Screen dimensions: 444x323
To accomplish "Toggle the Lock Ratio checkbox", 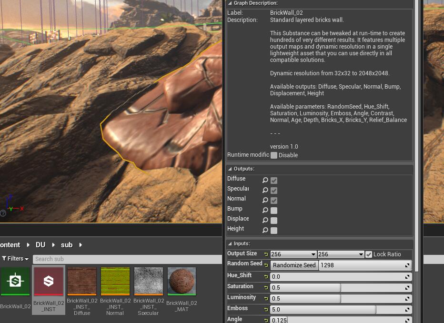I will (369, 254).
